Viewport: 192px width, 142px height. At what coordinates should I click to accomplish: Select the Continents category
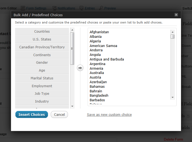pyautogui.click(x=42, y=55)
